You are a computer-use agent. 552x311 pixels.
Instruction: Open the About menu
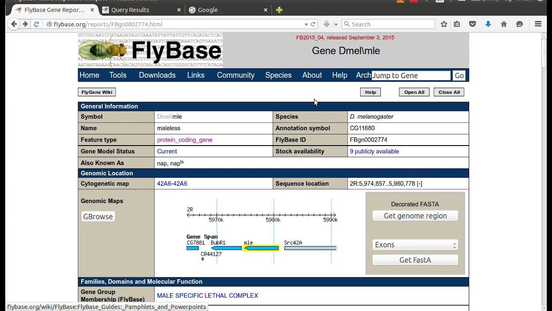(x=312, y=75)
